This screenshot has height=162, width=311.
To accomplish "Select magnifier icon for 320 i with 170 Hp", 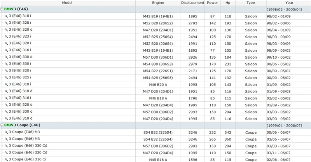I will (x=6, y=71).
